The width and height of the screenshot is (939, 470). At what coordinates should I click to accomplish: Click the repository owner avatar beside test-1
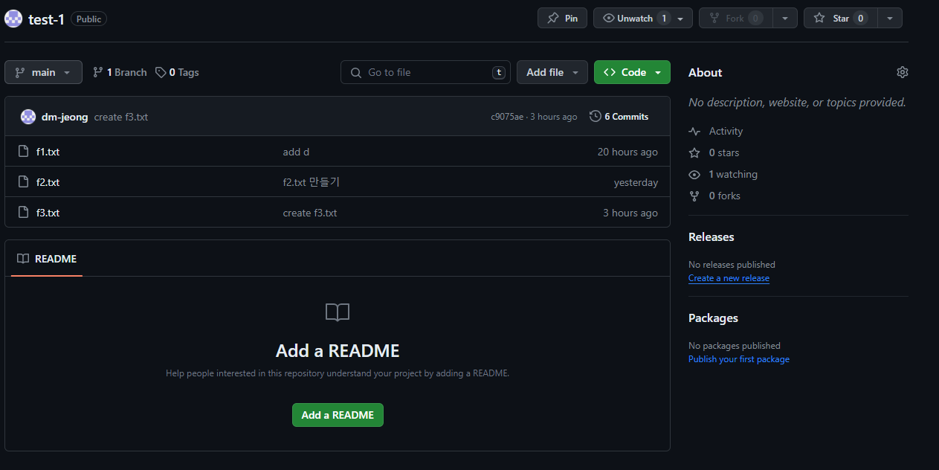coord(13,19)
